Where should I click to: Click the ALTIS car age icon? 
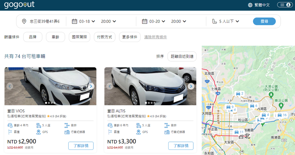[110, 125]
